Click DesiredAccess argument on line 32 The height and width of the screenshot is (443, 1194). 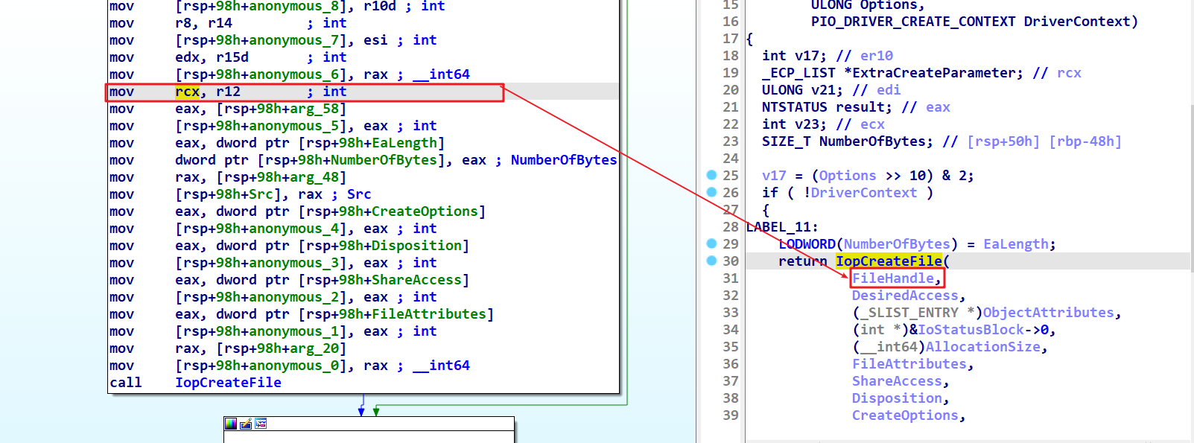pyautogui.click(x=905, y=296)
